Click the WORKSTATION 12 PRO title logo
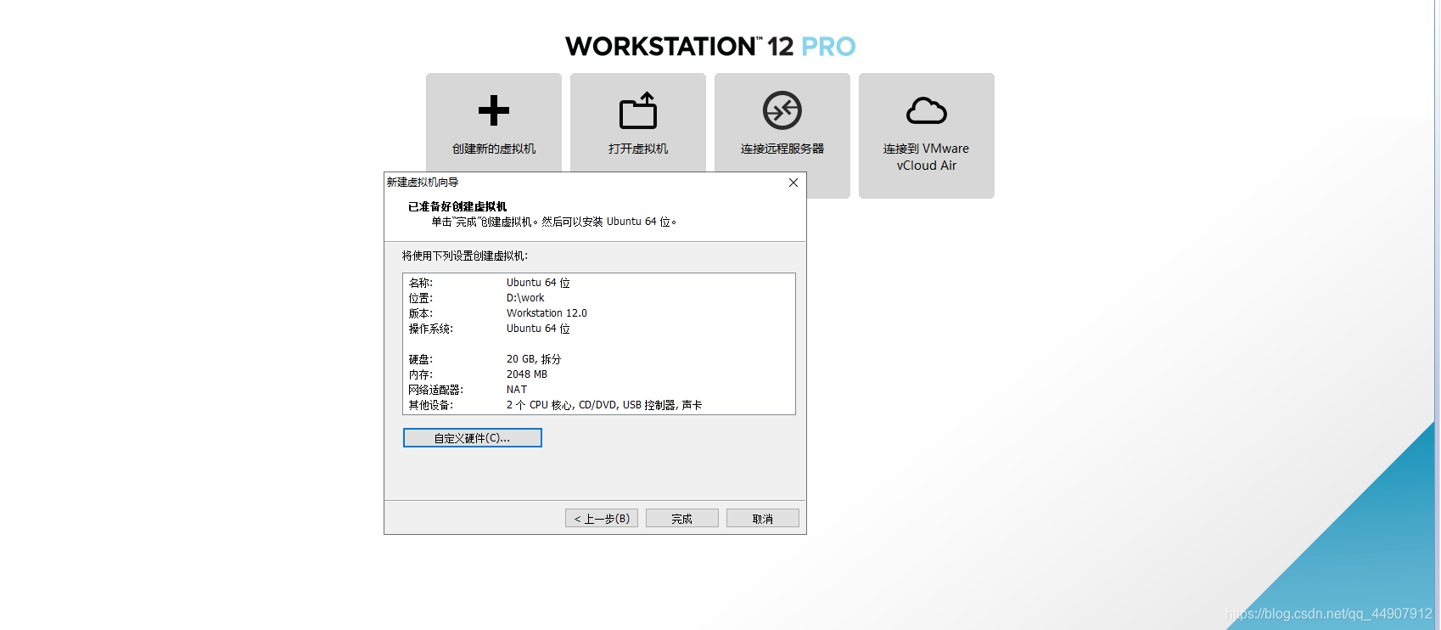This screenshot has width=1441, height=630. [710, 46]
